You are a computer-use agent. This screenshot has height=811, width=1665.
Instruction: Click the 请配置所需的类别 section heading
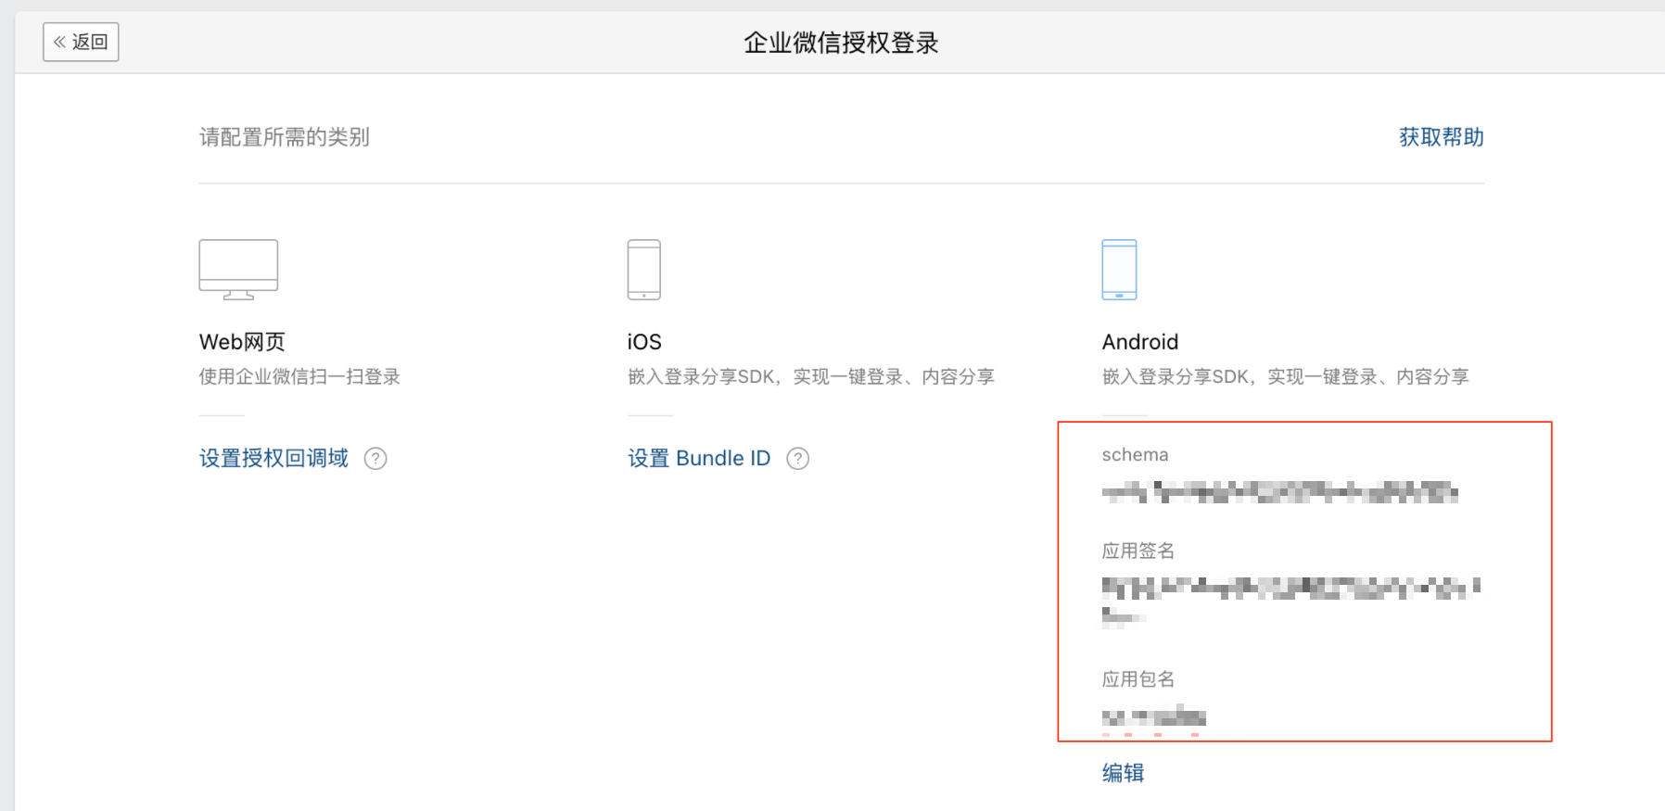coord(284,137)
